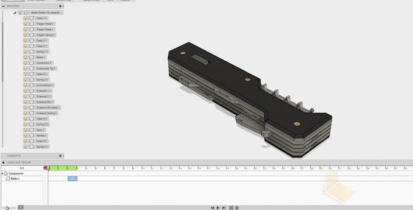
Task: Select Scissors Pin Head:1 in browser tree
Action: coord(48,108)
